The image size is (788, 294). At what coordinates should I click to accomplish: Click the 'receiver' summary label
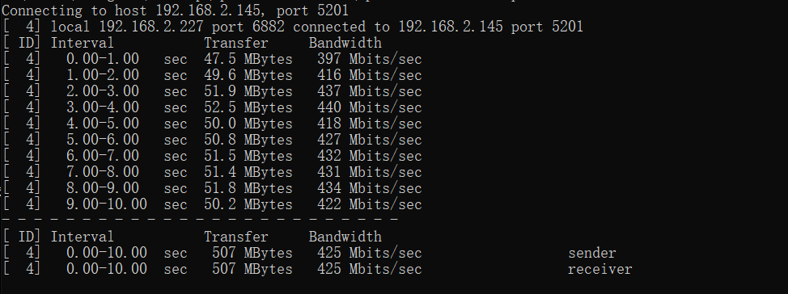[600, 269]
